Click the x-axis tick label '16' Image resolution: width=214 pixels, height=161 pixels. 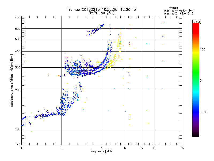coord(182,148)
